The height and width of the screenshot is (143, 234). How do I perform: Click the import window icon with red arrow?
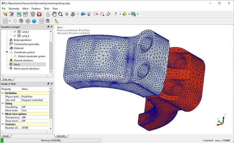pyautogui.click(x=12, y=14)
